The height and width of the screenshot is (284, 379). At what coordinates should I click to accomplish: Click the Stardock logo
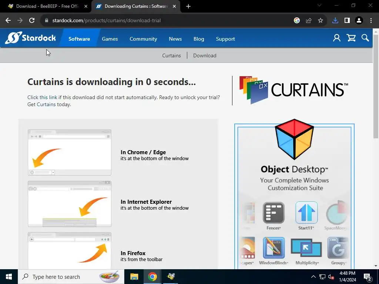[x=30, y=38]
